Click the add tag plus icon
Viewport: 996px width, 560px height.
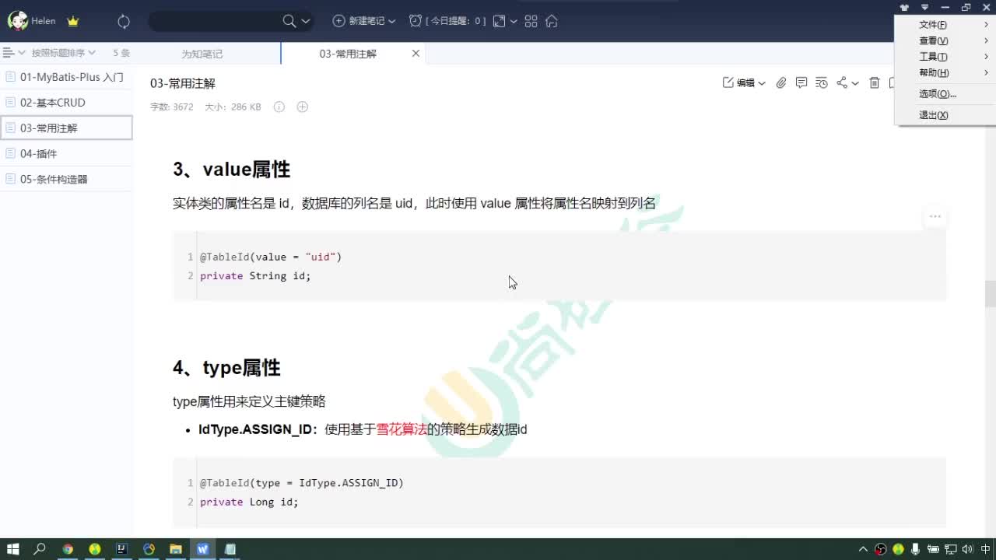point(303,107)
